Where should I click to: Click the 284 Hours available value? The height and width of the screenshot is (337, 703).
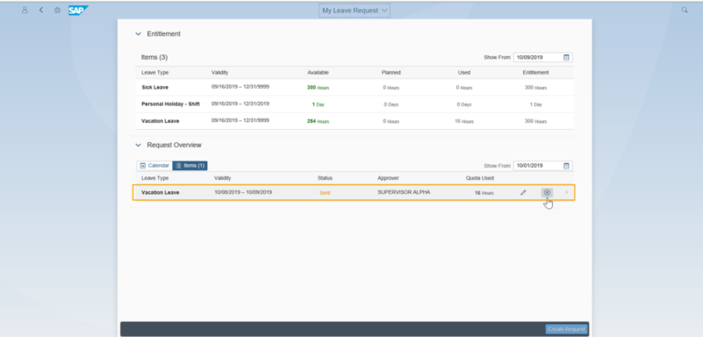[318, 121]
